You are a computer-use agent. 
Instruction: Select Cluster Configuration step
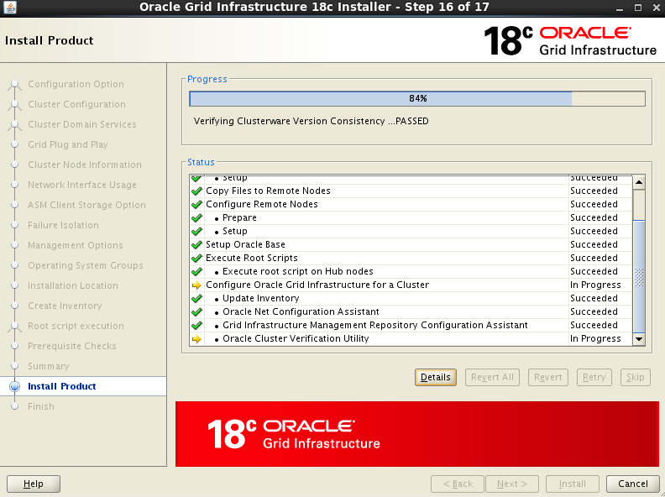coord(76,104)
